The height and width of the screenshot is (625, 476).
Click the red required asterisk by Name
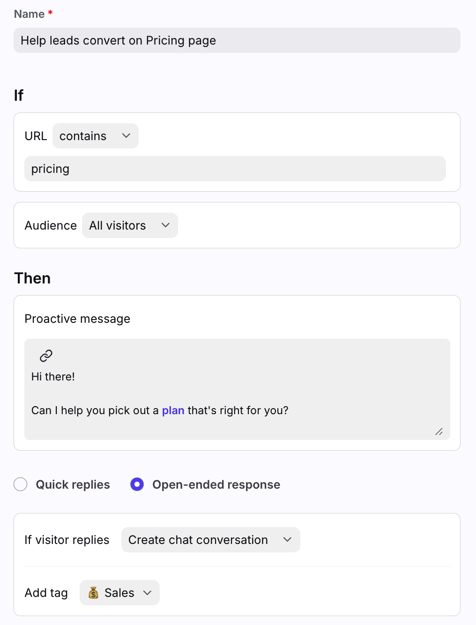point(50,13)
